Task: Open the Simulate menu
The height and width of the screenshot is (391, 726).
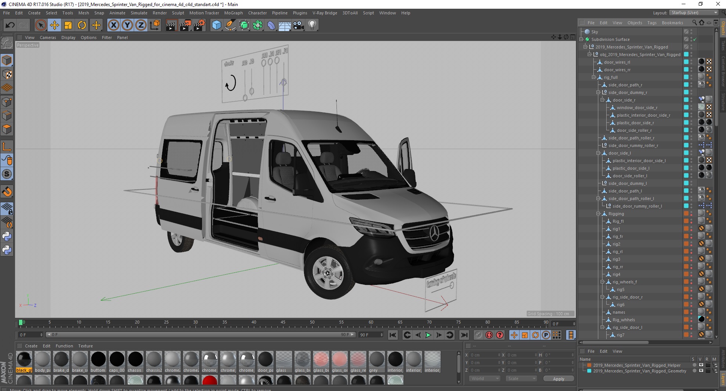Action: click(x=139, y=13)
